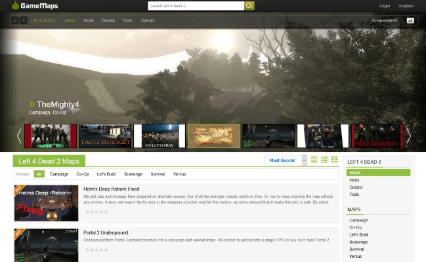Click the green search magnifier button
426x262 pixels.
point(249,6)
